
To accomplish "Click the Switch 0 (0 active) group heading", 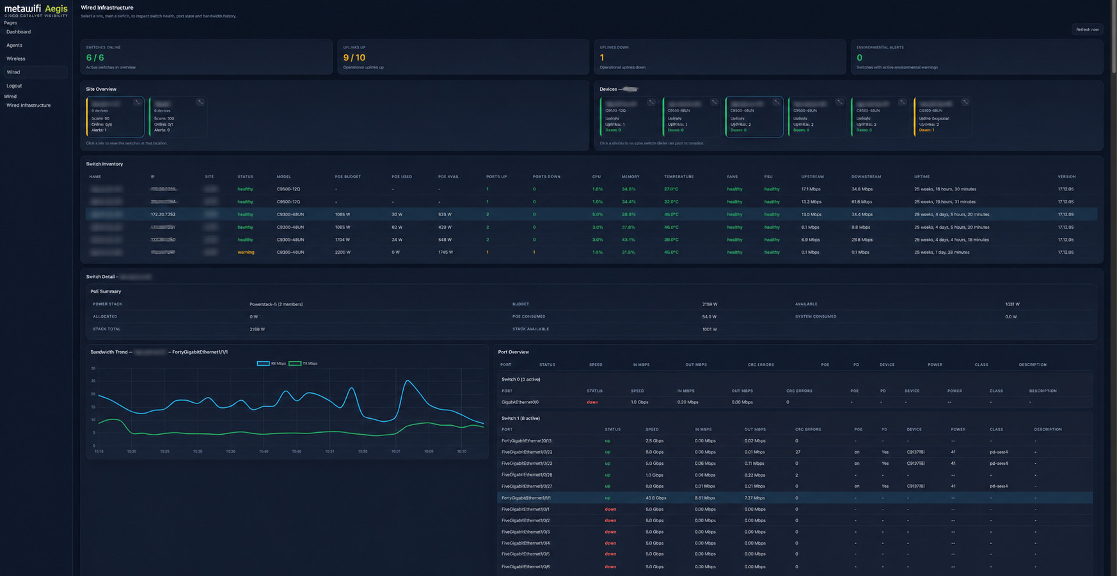I will point(520,379).
